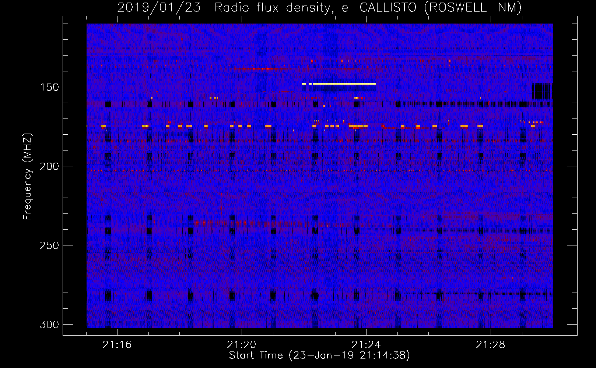This screenshot has height=368, width=596.
Task: Click the 21:28 time tick label
Action: pos(491,345)
